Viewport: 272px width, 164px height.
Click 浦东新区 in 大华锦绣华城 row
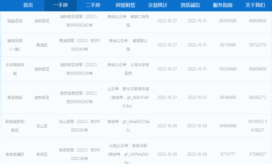click(42, 69)
